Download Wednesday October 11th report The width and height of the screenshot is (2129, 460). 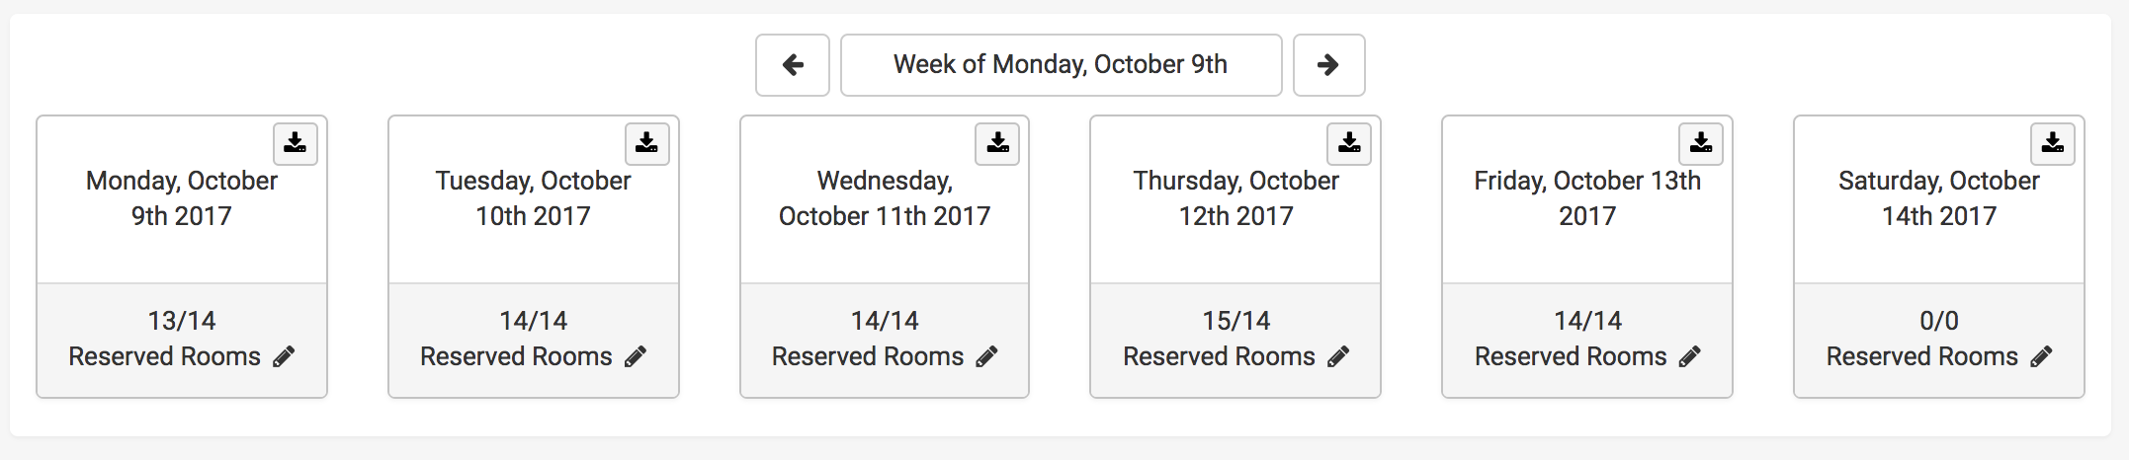coord(998,143)
